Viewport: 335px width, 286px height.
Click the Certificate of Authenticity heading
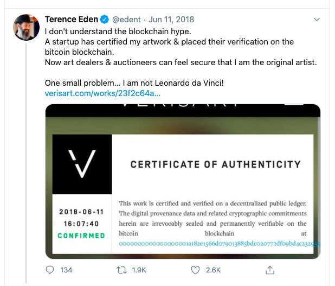[216, 164]
